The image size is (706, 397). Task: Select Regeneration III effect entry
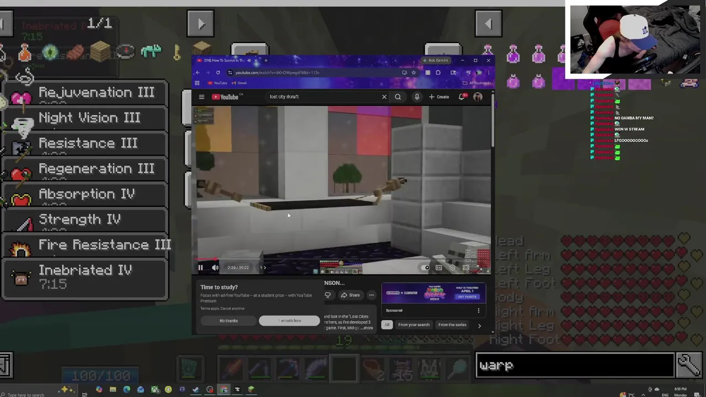85,170
